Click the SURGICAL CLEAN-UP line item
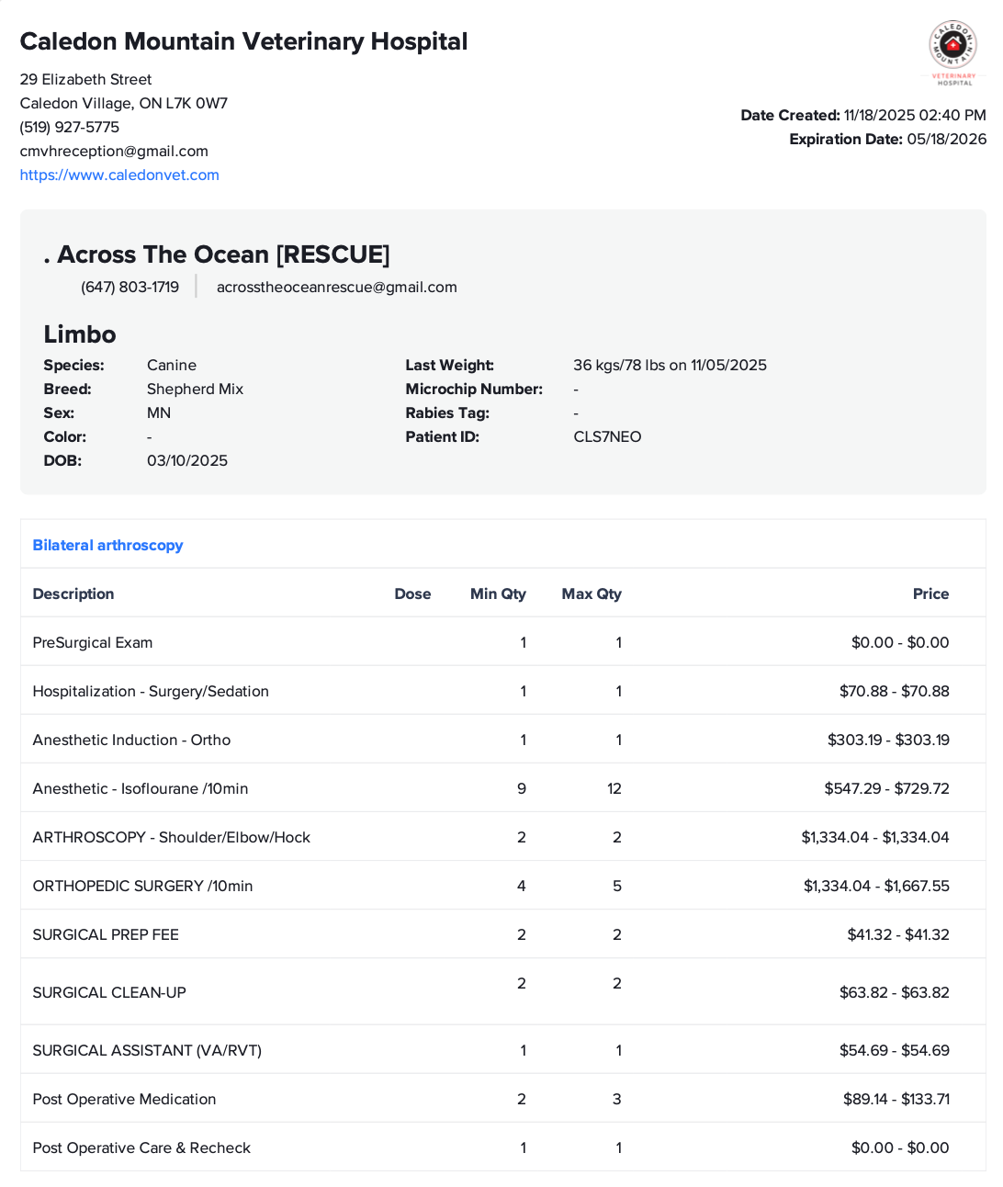 coord(109,992)
